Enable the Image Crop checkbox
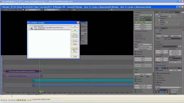Screen dimensions: 184x103 click(135, 54)
